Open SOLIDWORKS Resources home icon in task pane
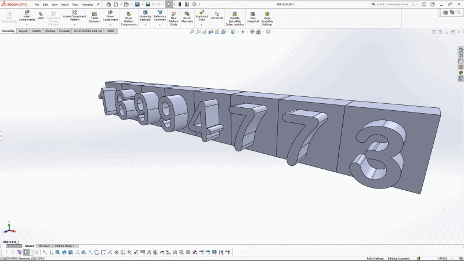Viewport: 464px width, 261px height. (461, 49)
